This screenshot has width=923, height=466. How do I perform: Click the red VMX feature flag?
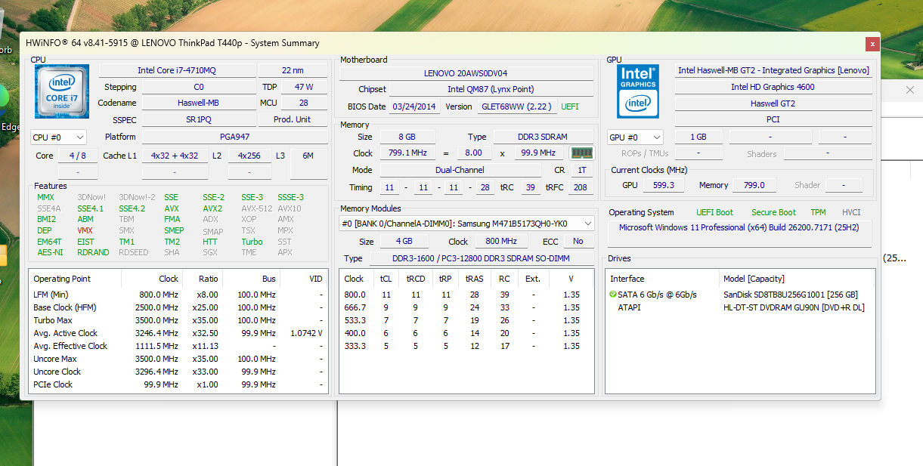point(85,230)
